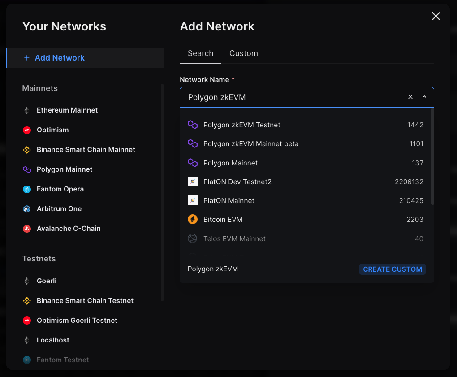The image size is (457, 377).
Task: Click the Fantom Opera logo icon
Action: click(27, 189)
